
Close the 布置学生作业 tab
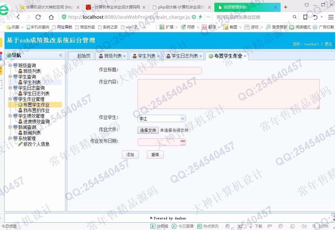click(245, 56)
